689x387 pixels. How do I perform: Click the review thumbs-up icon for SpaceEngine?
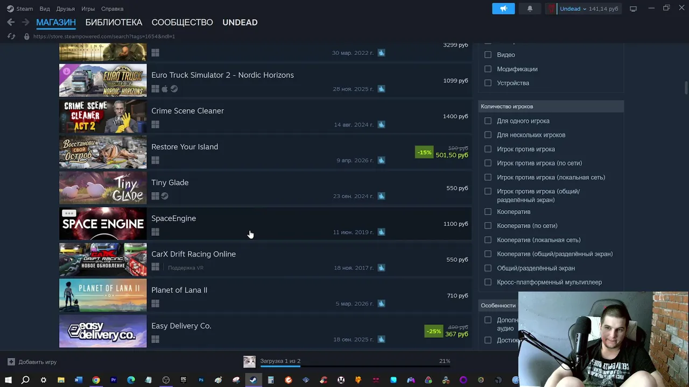point(381,232)
